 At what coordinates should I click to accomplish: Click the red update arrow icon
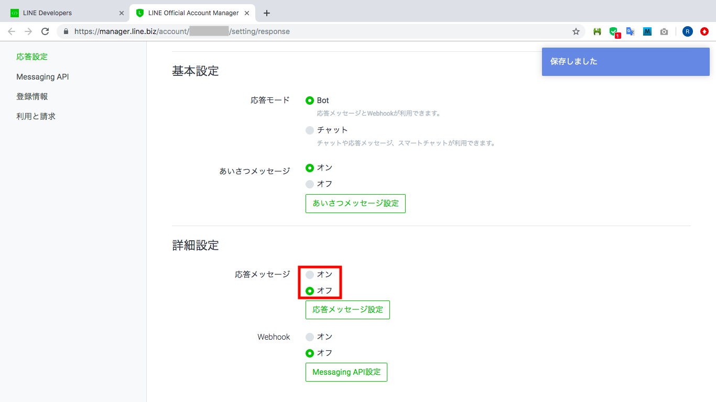[x=704, y=31]
